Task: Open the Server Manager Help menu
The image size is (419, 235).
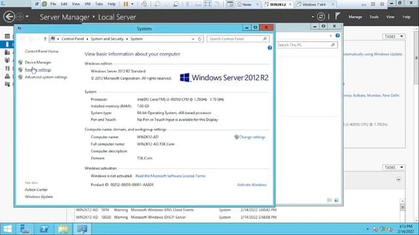Action: coord(407,17)
